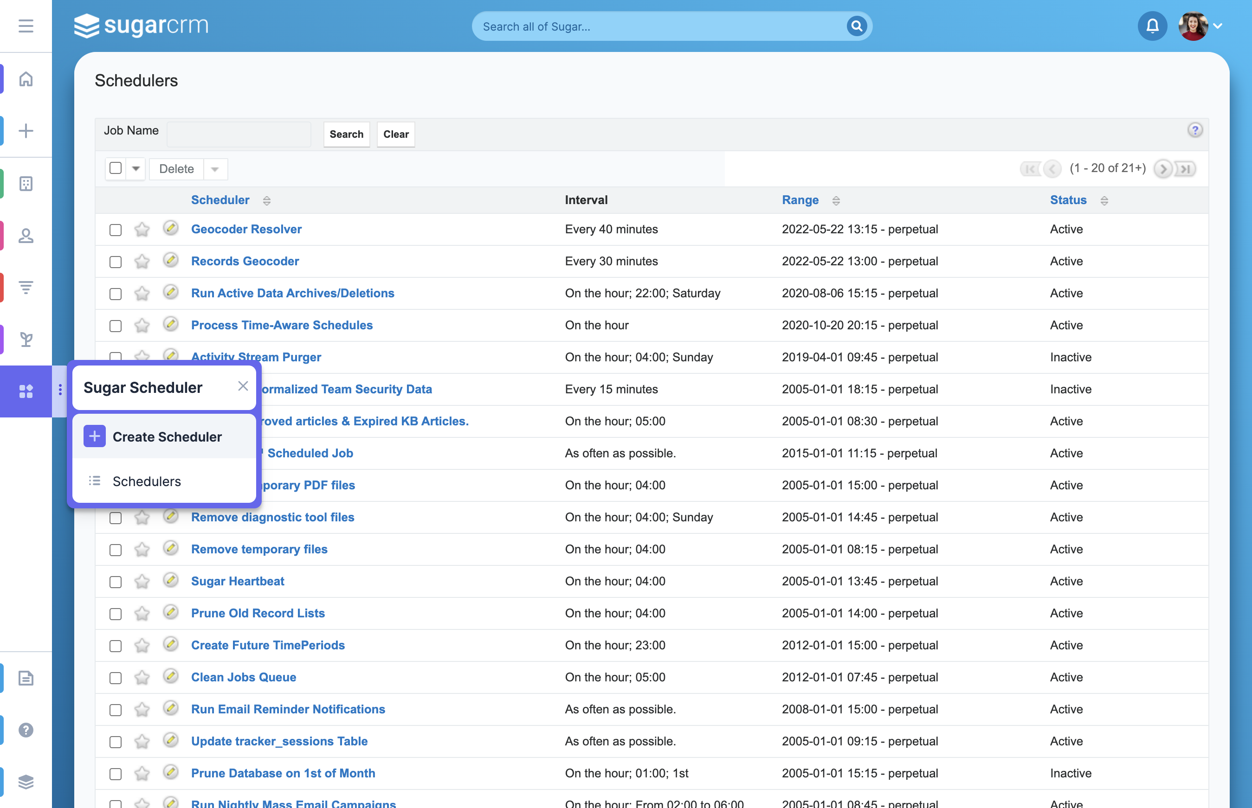1252x808 pixels.
Task: Click the Search button
Action: click(x=347, y=135)
